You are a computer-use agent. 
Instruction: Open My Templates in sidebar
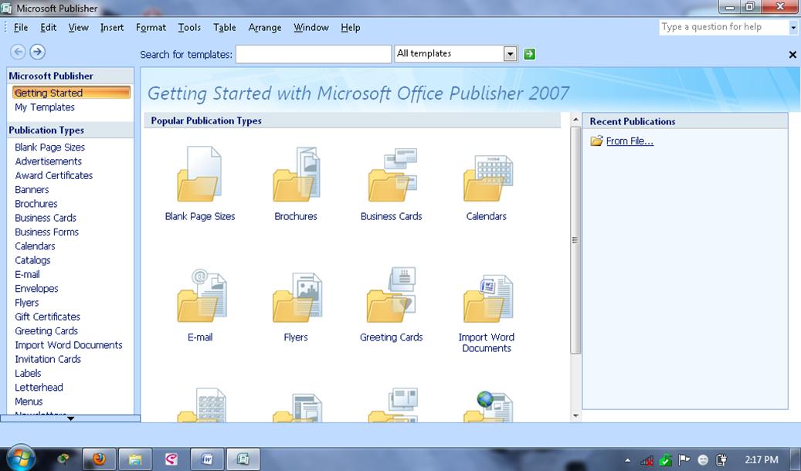[45, 107]
